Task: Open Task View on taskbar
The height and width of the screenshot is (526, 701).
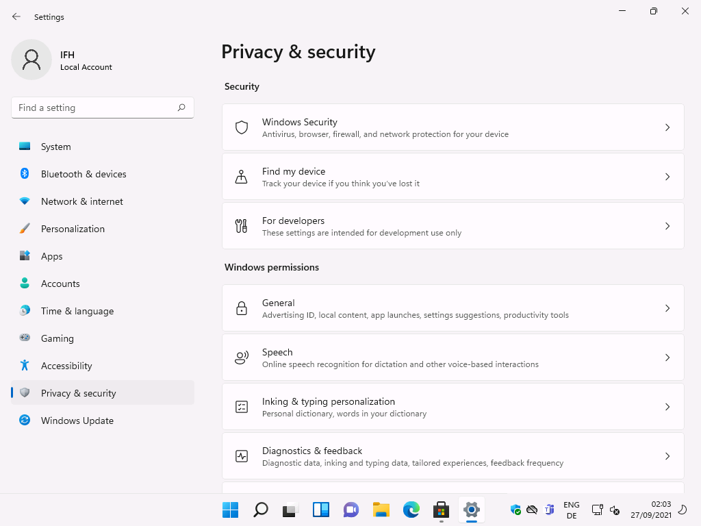Action: pos(290,510)
